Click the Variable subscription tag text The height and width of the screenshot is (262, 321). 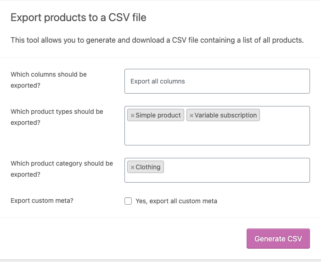coord(225,115)
